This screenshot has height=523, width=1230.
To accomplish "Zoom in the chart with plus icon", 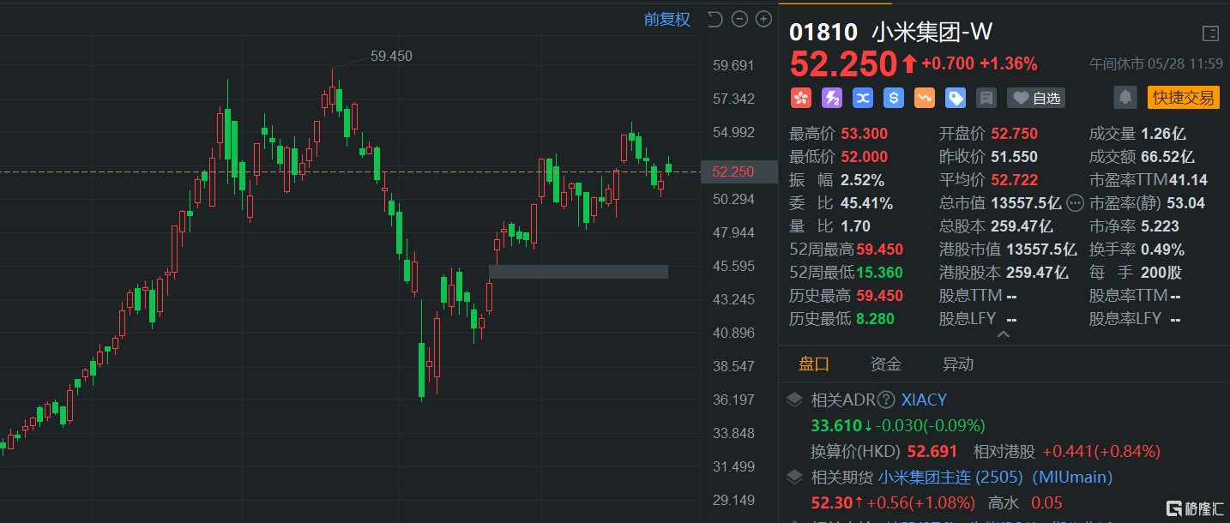I will (763, 20).
